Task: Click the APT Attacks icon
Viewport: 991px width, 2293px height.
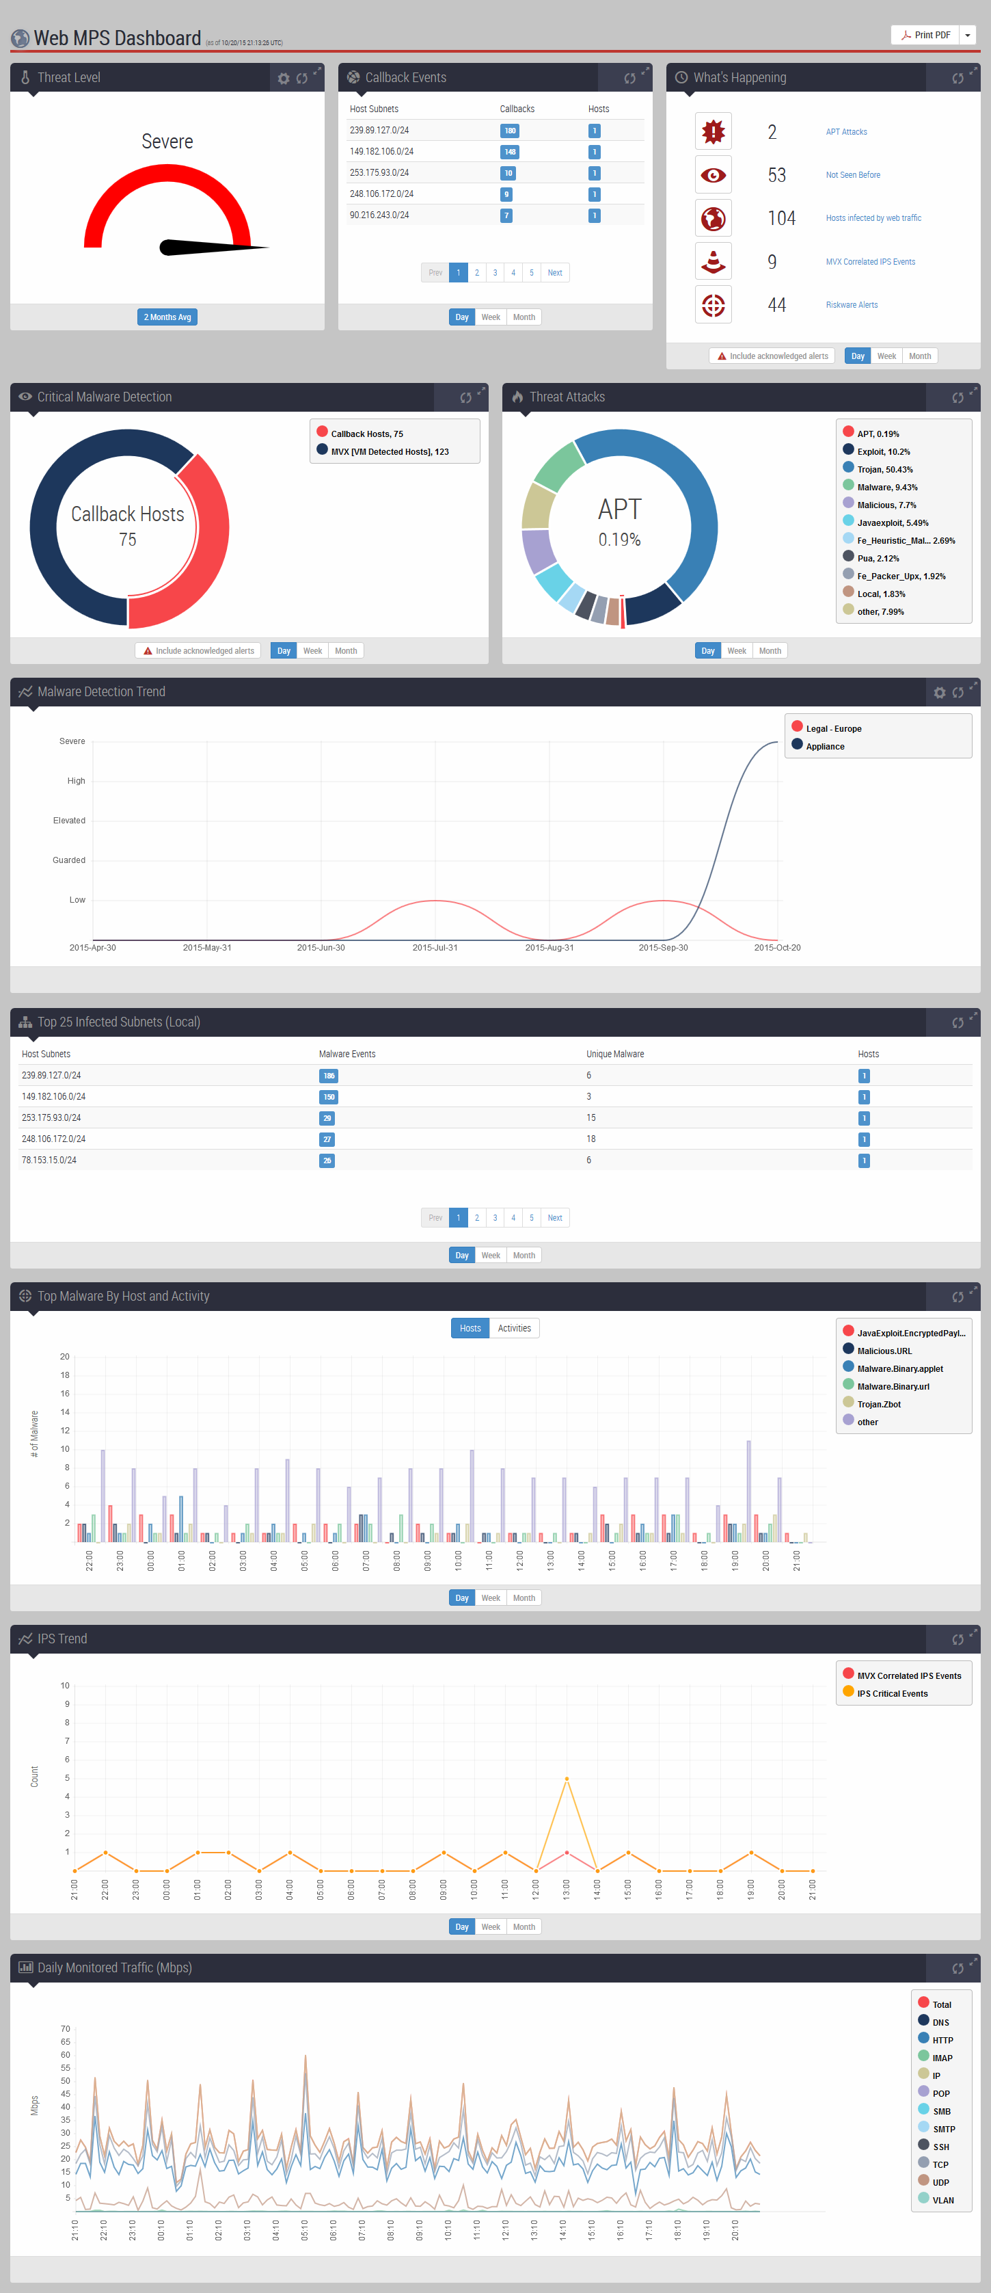Action: pos(713,132)
